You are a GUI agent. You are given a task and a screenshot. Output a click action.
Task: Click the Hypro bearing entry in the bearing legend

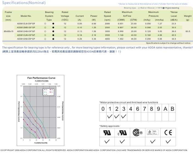171,8
